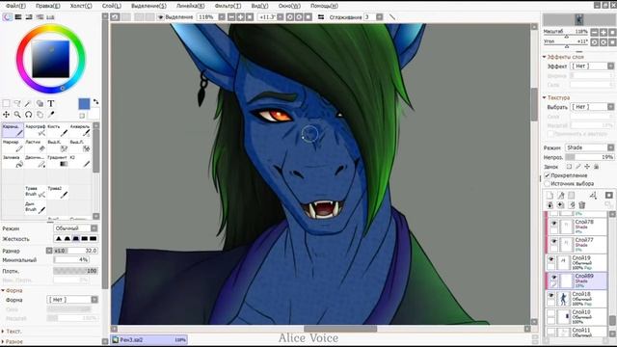This screenshot has width=617, height=347.
Task: Select the Карандаш (Pencil) brush tool
Action: tap(13, 130)
